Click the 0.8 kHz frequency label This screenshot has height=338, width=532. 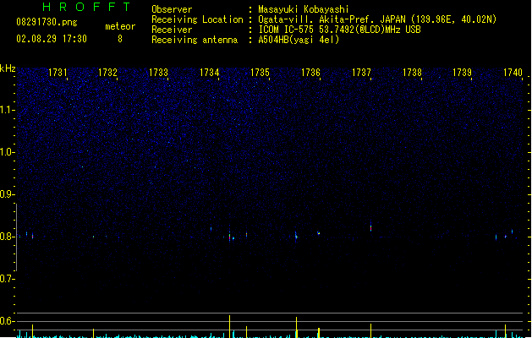click(x=8, y=237)
